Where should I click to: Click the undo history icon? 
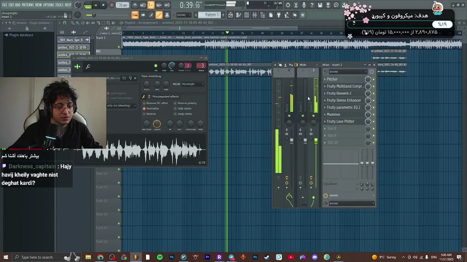coord(288,5)
